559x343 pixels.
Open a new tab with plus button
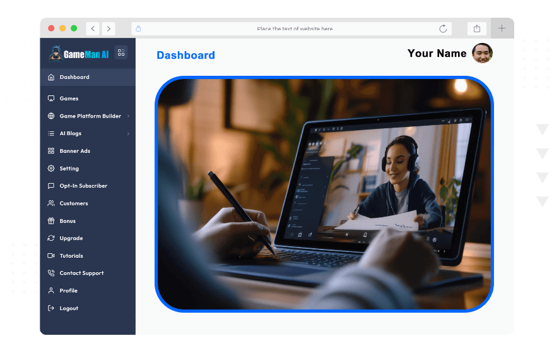tap(502, 28)
